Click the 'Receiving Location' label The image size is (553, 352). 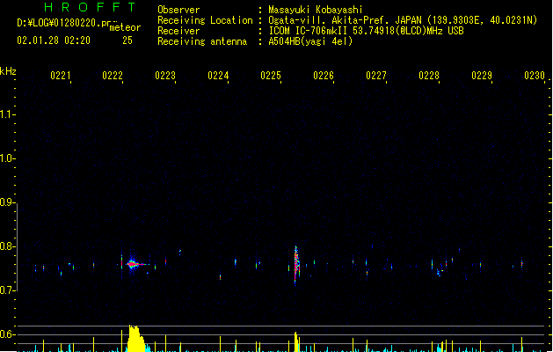tap(205, 20)
